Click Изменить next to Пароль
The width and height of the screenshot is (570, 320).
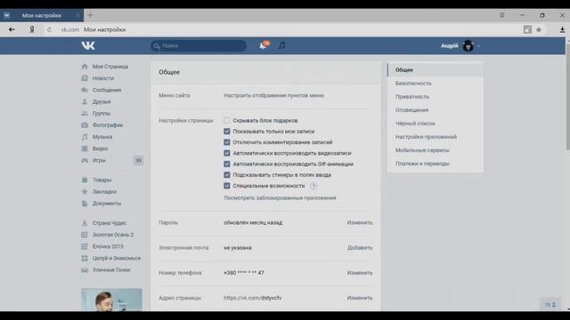(360, 223)
